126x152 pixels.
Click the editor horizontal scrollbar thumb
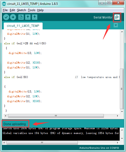click(56, 116)
